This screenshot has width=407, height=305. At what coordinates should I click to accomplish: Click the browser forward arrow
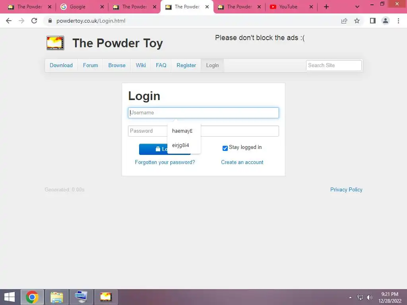(21, 21)
